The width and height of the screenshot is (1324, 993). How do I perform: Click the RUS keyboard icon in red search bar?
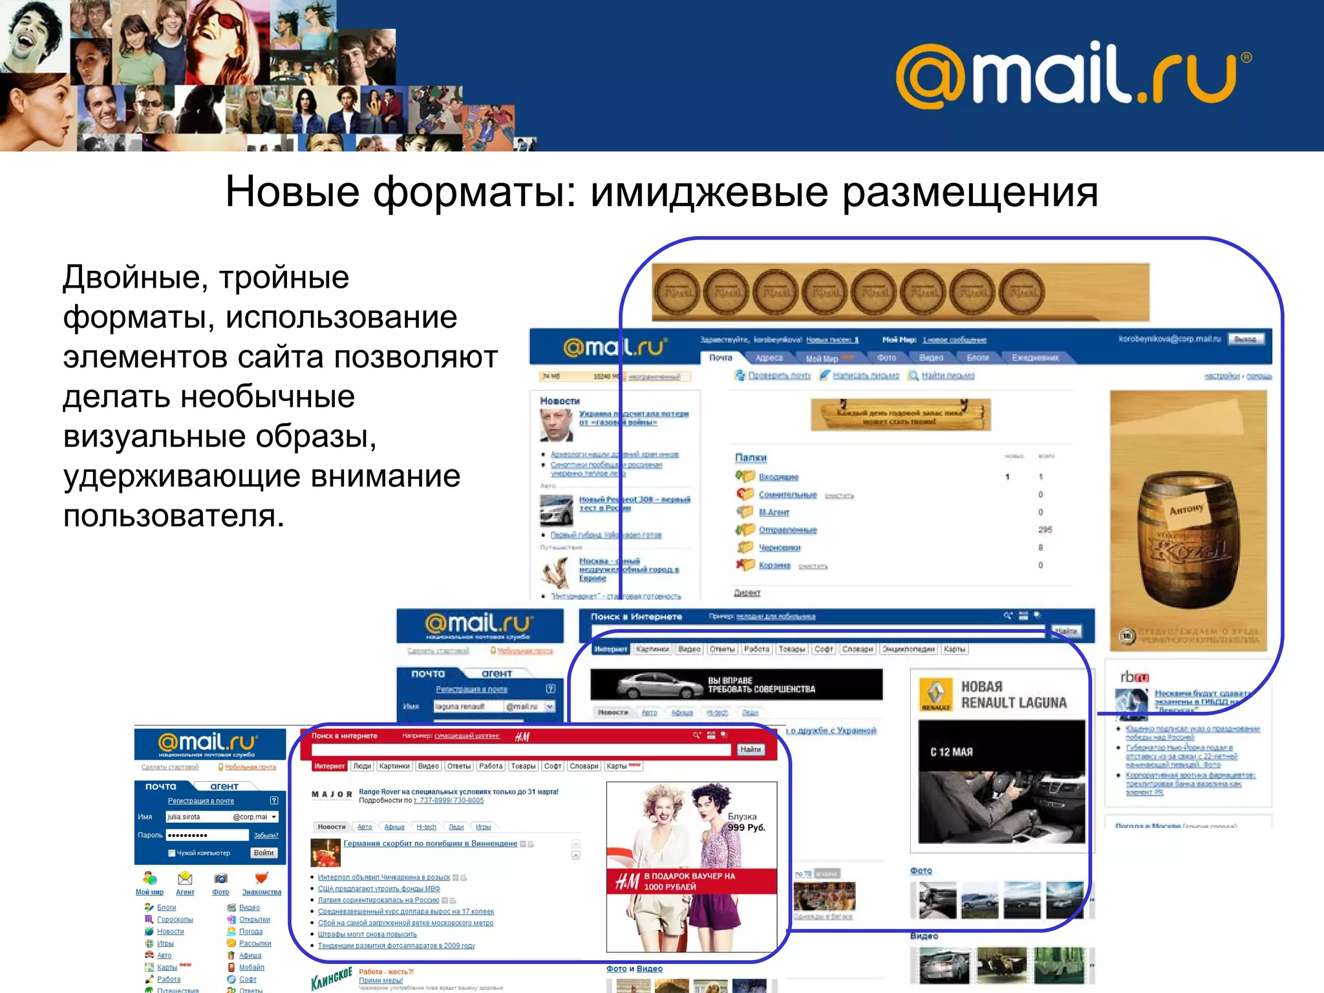[x=711, y=735]
